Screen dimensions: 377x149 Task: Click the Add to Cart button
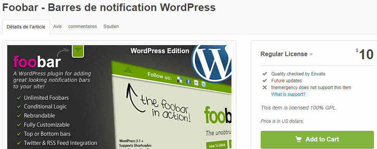point(317,140)
